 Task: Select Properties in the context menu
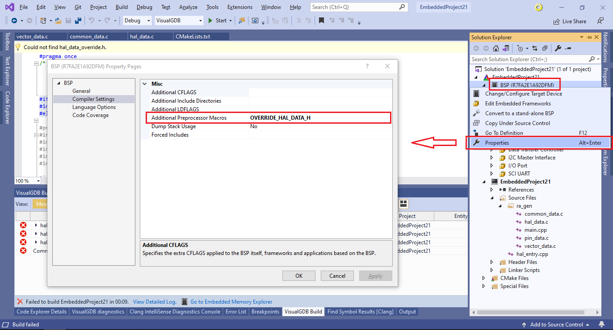tap(538, 143)
